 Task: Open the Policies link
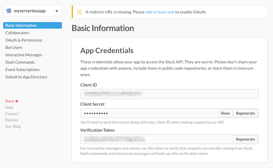point(12,120)
